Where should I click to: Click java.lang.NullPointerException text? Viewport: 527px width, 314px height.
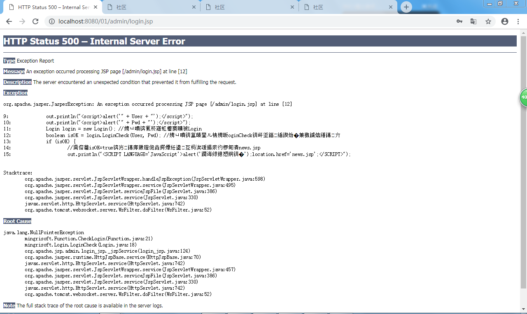pos(44,233)
